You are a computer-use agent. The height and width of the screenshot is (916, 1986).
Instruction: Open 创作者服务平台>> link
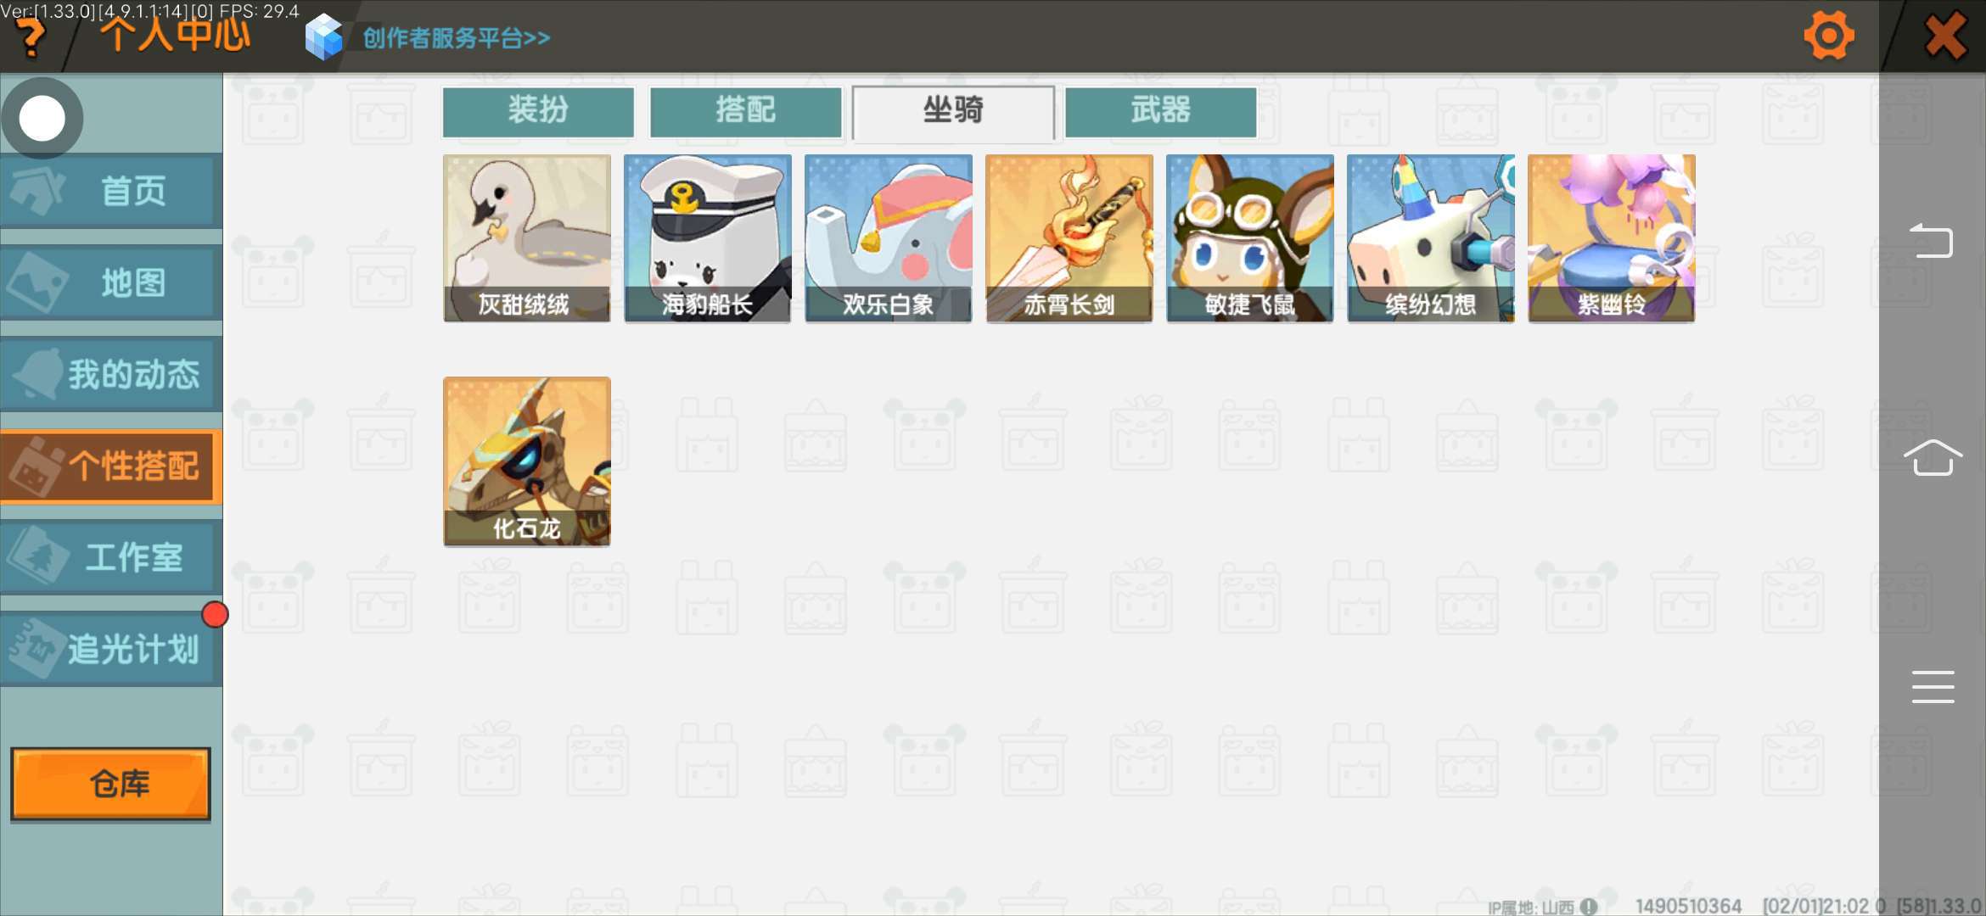pos(457,38)
